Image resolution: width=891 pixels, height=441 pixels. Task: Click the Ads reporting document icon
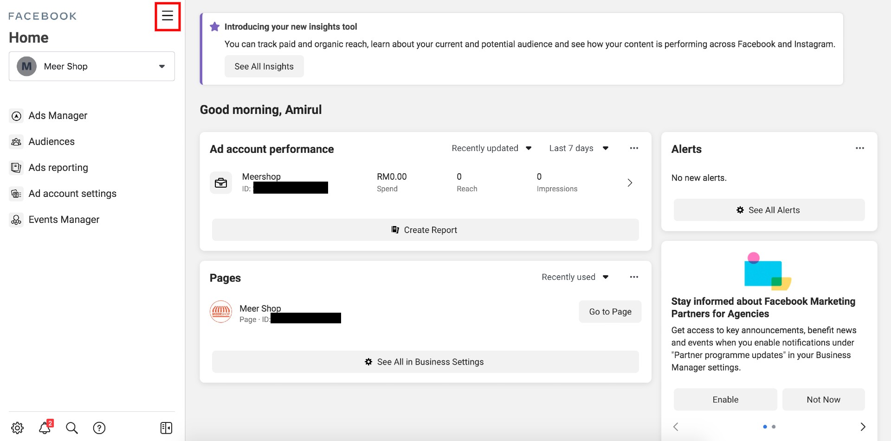pyautogui.click(x=16, y=168)
